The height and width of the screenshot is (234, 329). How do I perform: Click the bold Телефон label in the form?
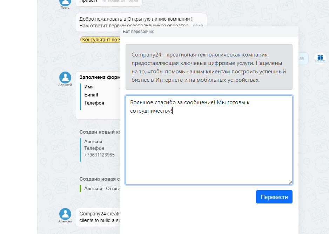[x=94, y=103]
